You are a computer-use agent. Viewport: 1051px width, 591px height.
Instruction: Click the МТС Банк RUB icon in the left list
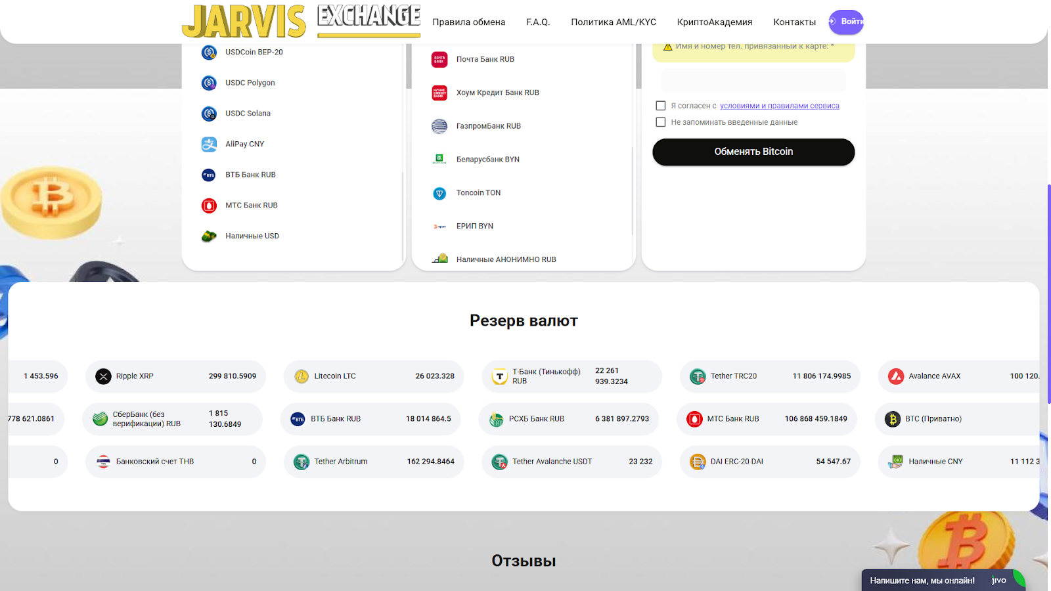[209, 206]
